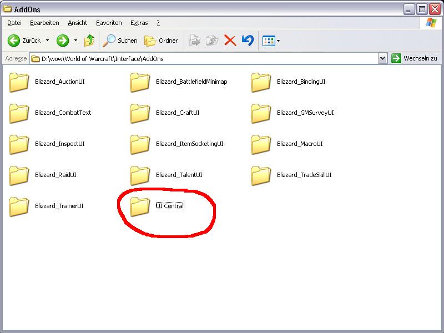Open the Ansicht menu
This screenshot has width=444, height=333.
78,23
